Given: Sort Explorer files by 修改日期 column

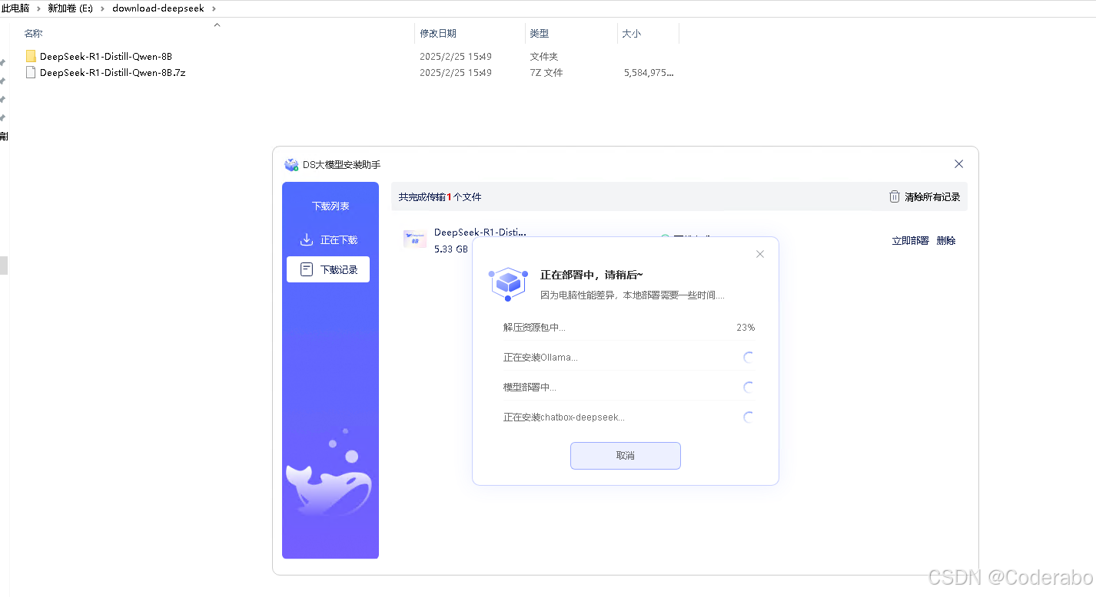Looking at the screenshot, I should [438, 34].
